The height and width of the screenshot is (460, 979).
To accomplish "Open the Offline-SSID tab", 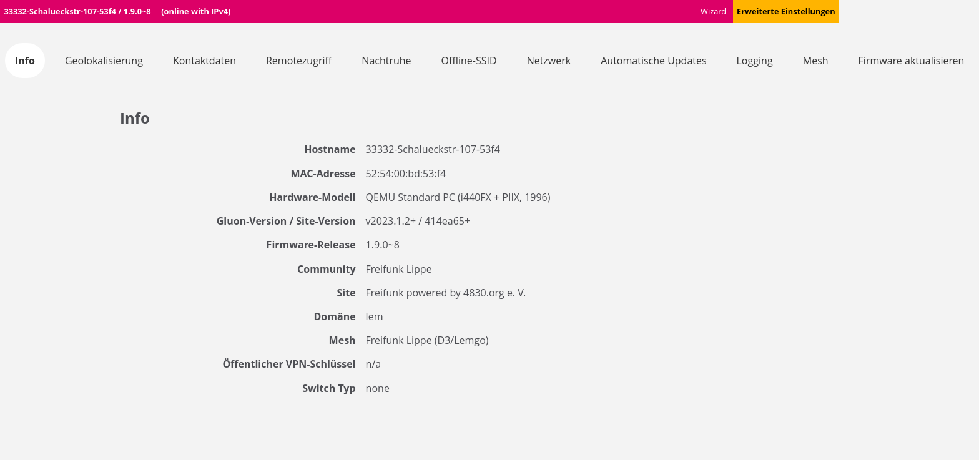I will tap(469, 61).
